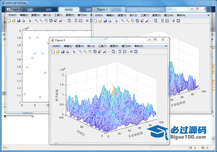The height and width of the screenshot is (152, 217).
Task: Minimize the Figure 3 window
Action: pyautogui.click(x=192, y=9)
